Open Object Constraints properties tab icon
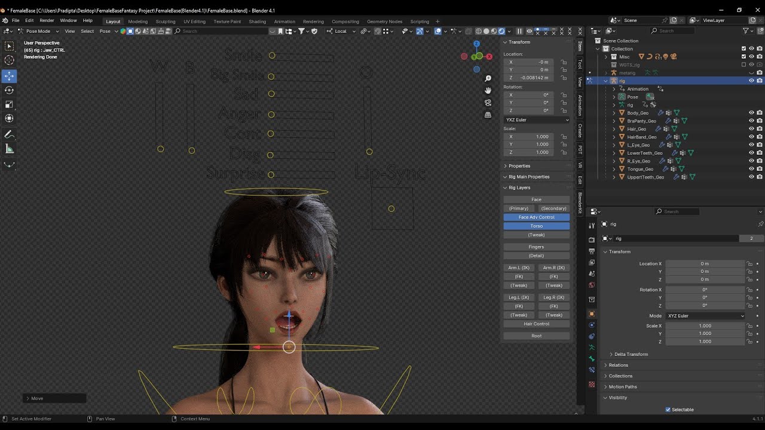Image resolution: width=765 pixels, height=430 pixels. (x=592, y=336)
